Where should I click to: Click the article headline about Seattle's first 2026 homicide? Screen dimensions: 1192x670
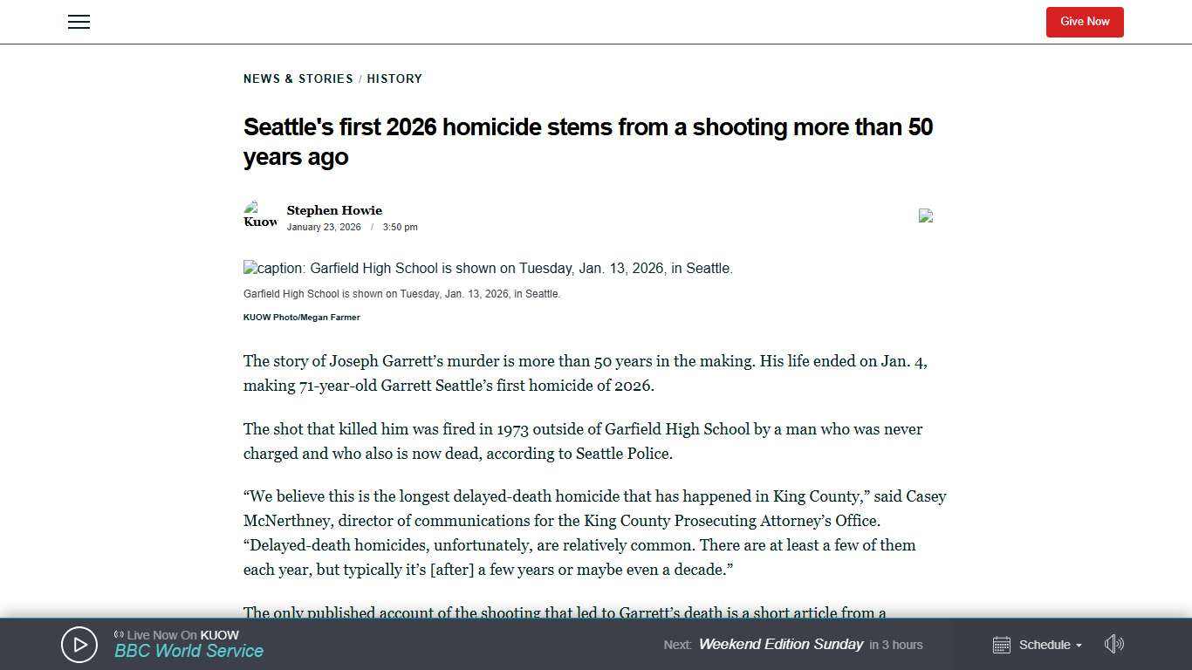click(587, 141)
